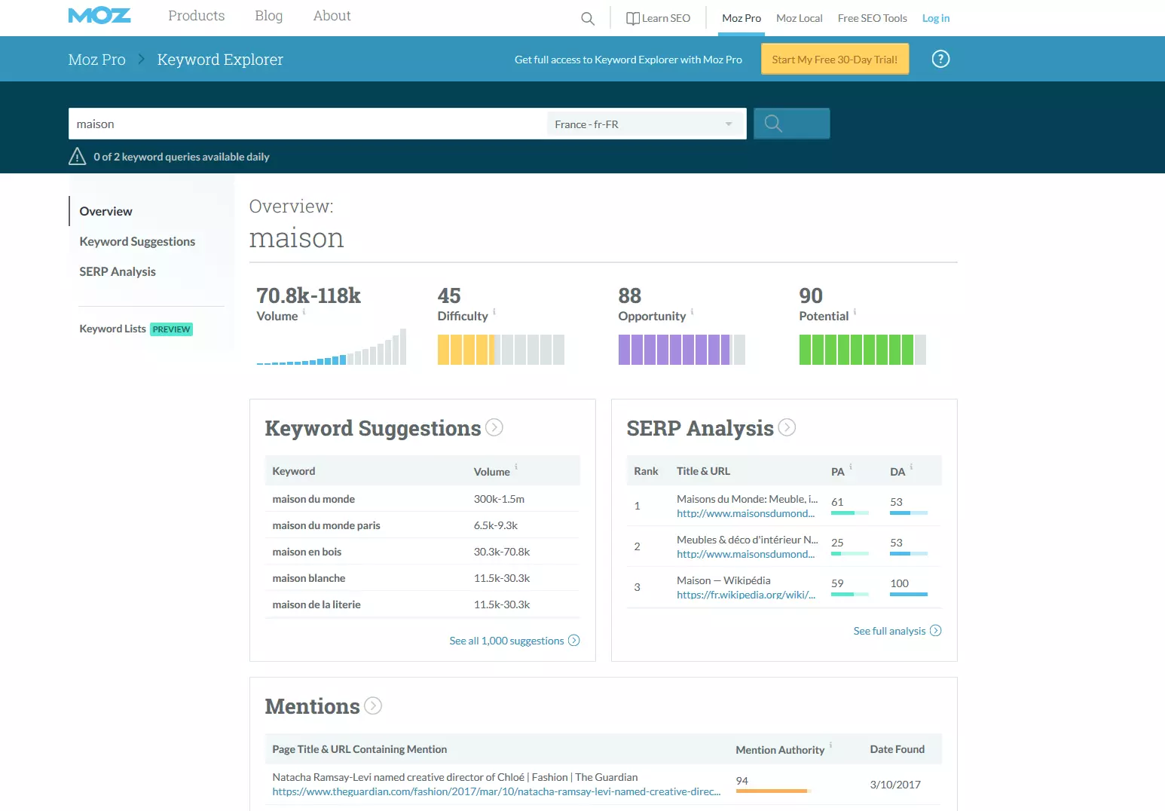Click the green Potential score bar

click(862, 350)
